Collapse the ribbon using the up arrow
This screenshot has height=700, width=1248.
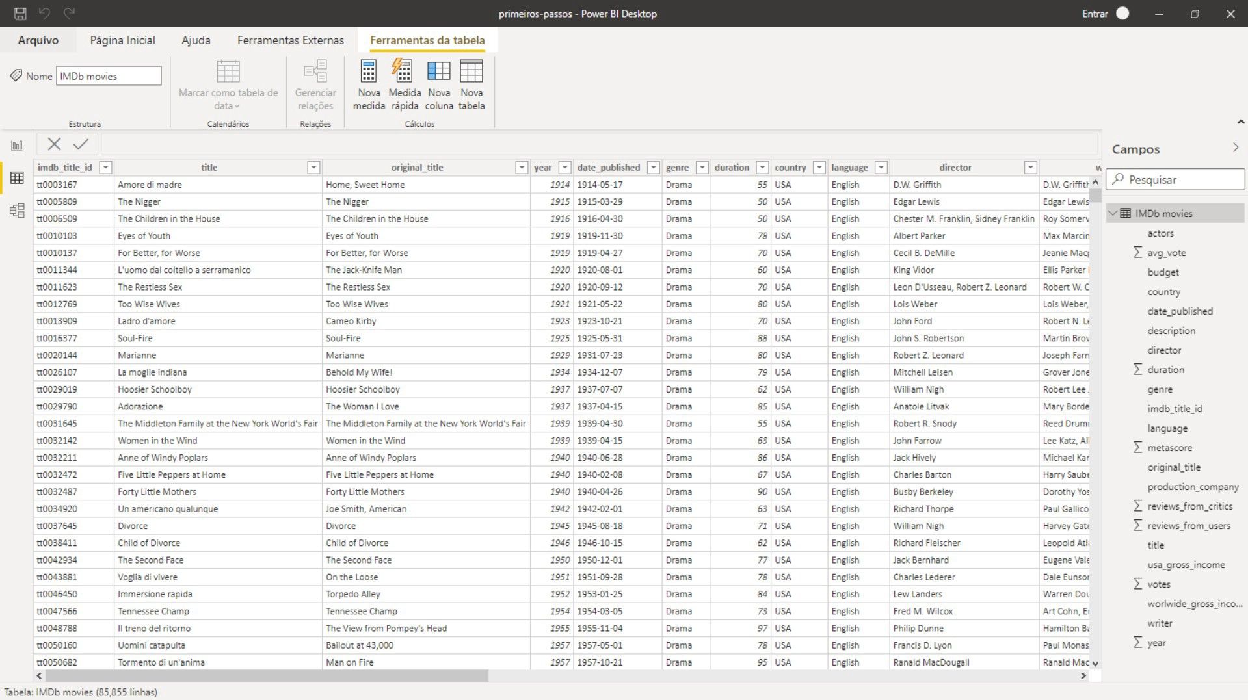[1240, 122]
